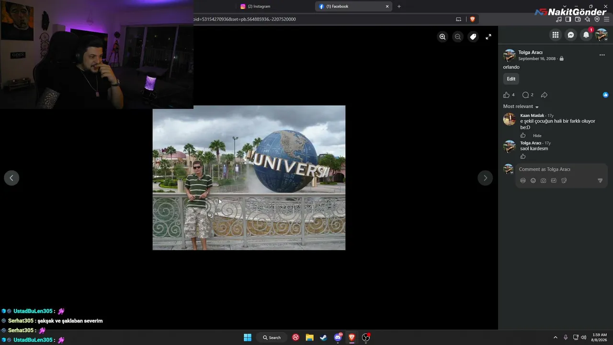Open volume control in system tray

pos(583,337)
